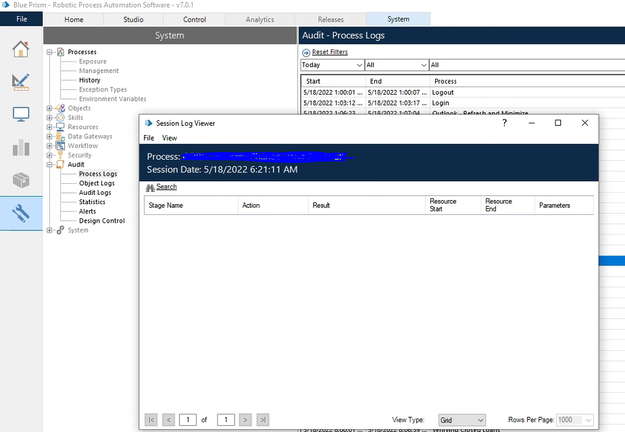Open the Home icon in left sidebar
Screen dimensions: 625x432
(21, 49)
